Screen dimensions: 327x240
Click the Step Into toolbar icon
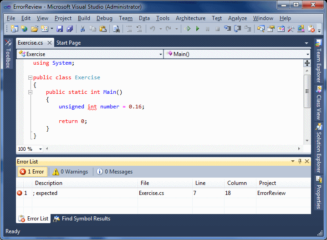(228, 29)
